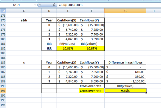Select the yellow 10.81% IRR cell
Image resolution: width=161 pixels, height=108 pixels.
tap(68, 49)
